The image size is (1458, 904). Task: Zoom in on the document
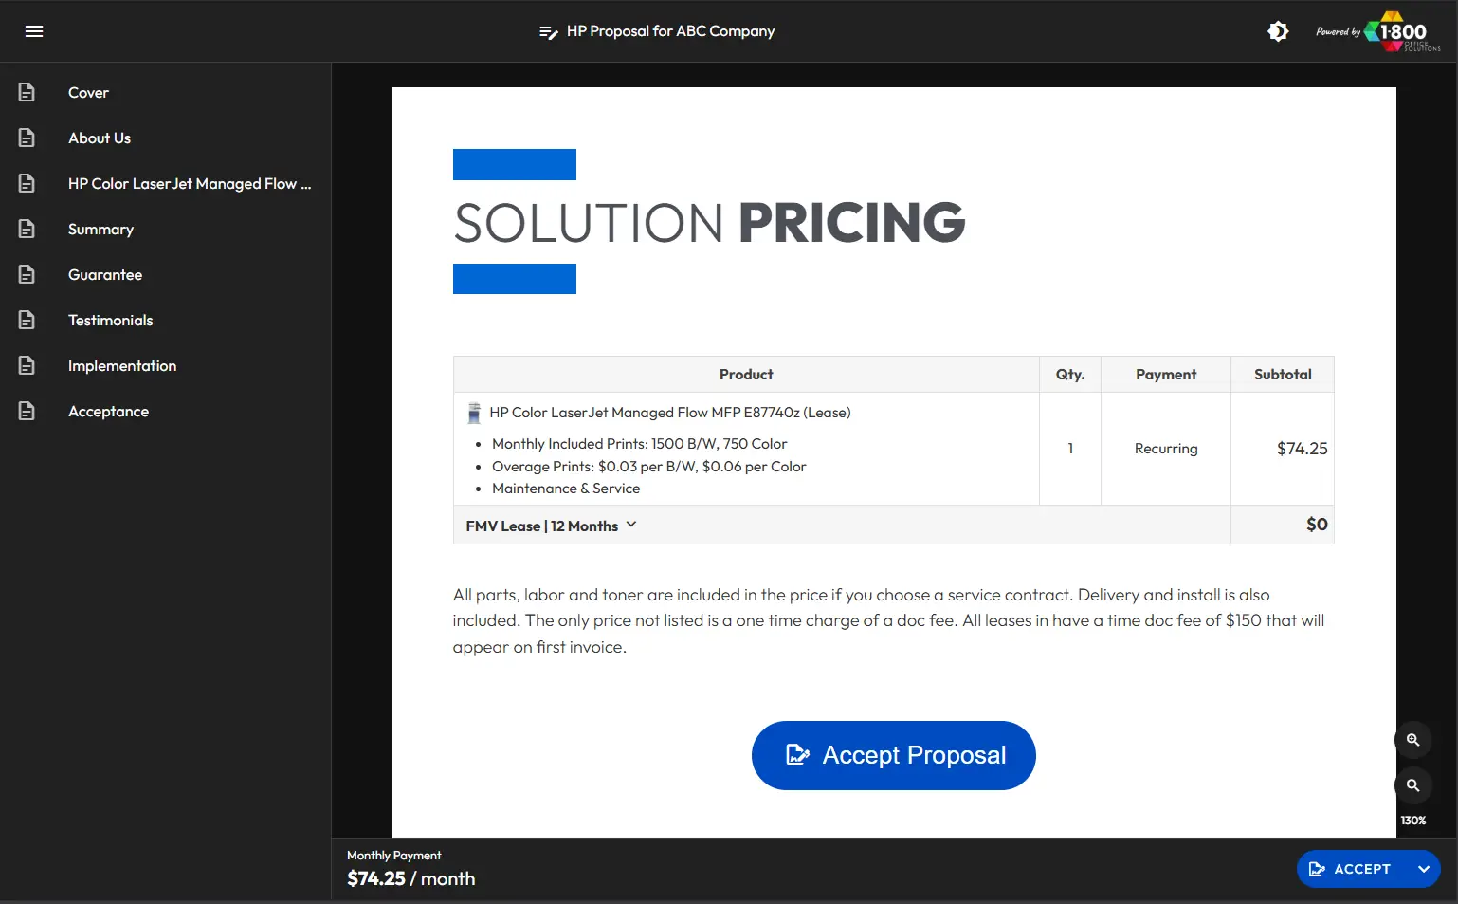tap(1412, 740)
